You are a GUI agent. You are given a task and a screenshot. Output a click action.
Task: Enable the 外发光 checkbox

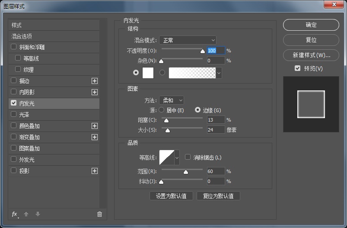point(13,159)
